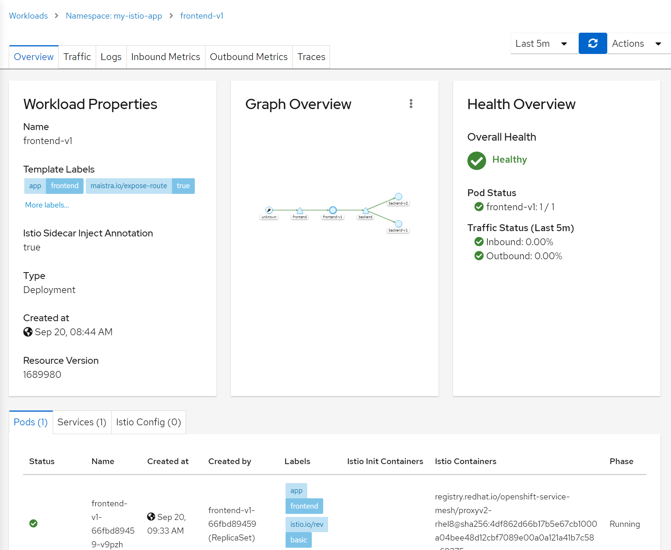Click the Status column header

tap(42, 461)
